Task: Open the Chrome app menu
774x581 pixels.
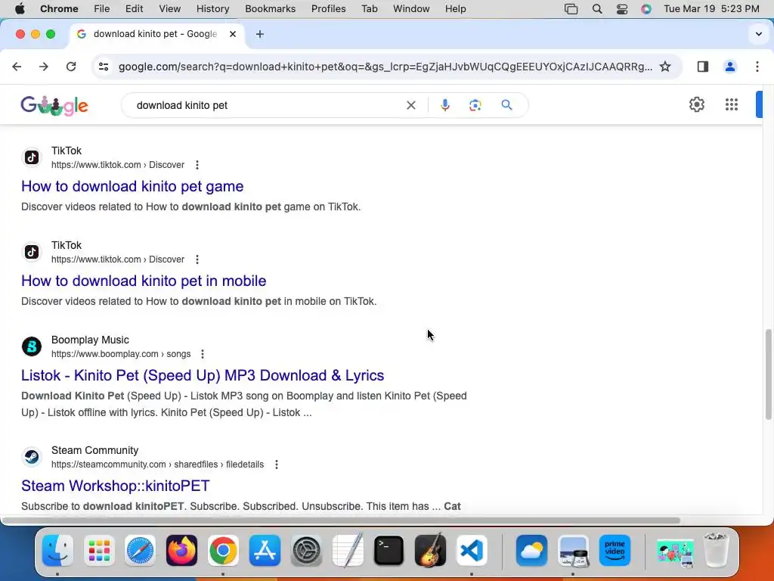Action: tap(59, 8)
